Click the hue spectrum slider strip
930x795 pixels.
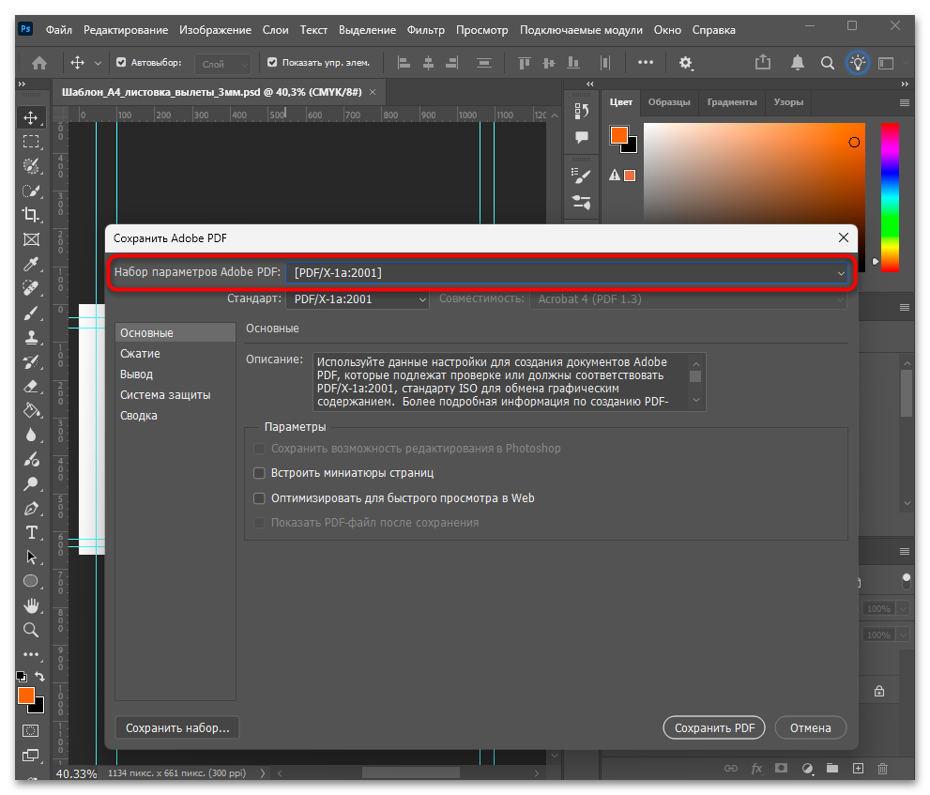click(x=890, y=197)
